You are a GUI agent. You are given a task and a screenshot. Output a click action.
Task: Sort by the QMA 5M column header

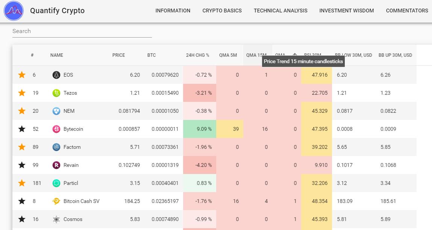228,55
